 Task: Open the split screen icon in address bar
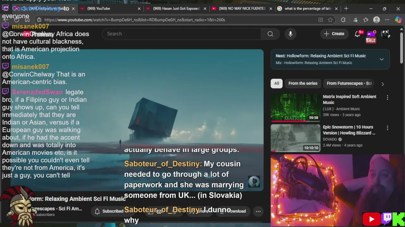point(321,20)
